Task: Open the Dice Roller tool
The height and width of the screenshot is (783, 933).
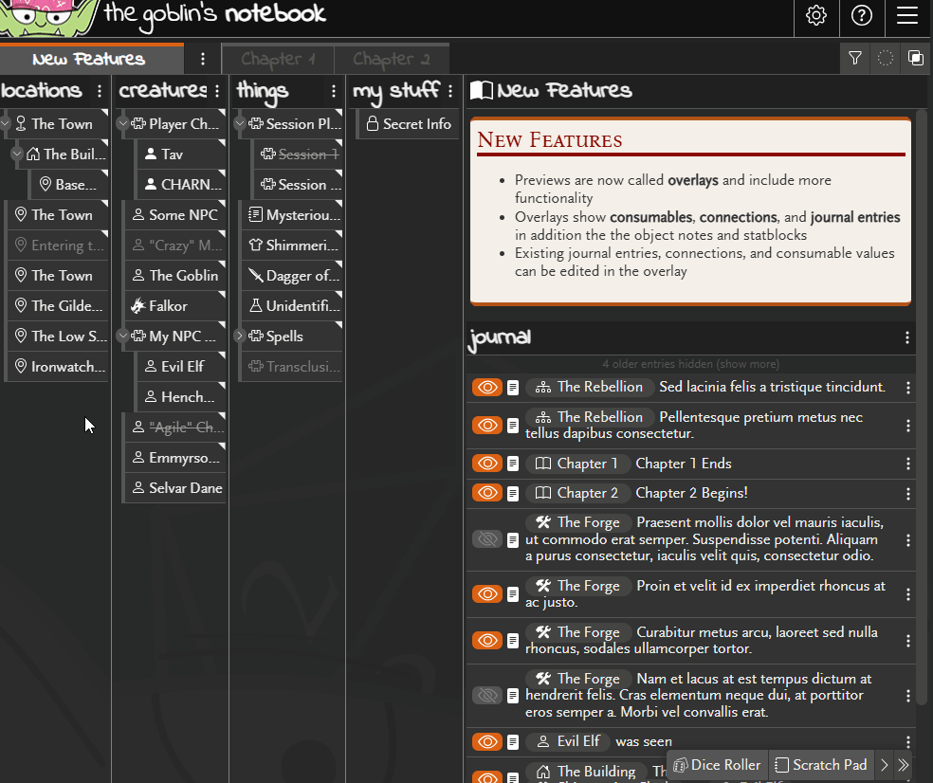Action: (717, 765)
